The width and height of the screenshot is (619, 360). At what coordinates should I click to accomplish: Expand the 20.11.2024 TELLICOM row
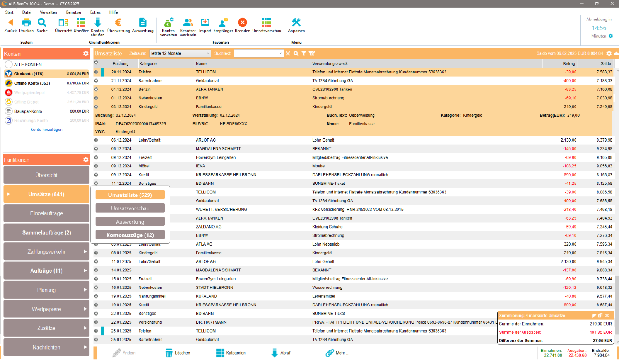coord(96,72)
